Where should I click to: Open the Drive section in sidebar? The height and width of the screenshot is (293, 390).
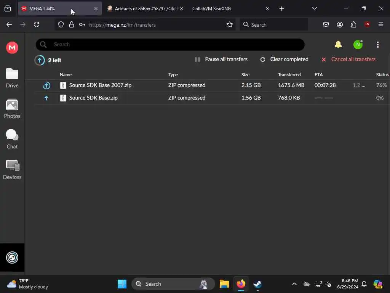pyautogui.click(x=12, y=78)
